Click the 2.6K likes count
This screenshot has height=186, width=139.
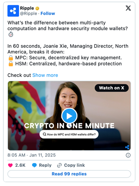point(20,165)
